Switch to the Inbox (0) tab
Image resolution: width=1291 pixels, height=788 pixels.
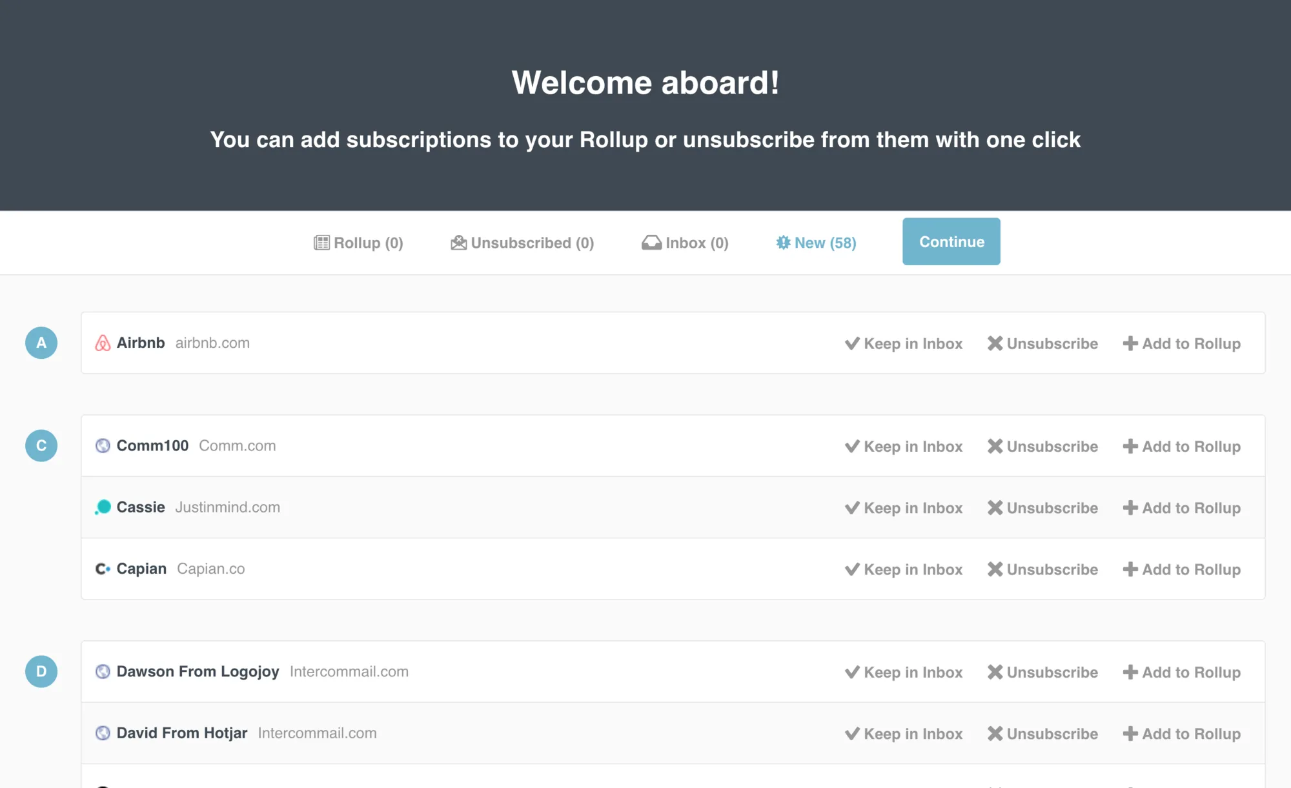685,243
